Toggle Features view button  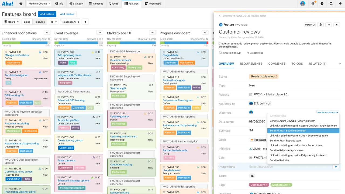point(40,22)
